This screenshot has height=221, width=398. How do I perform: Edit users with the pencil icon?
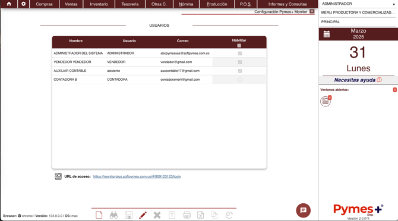[x=143, y=215]
